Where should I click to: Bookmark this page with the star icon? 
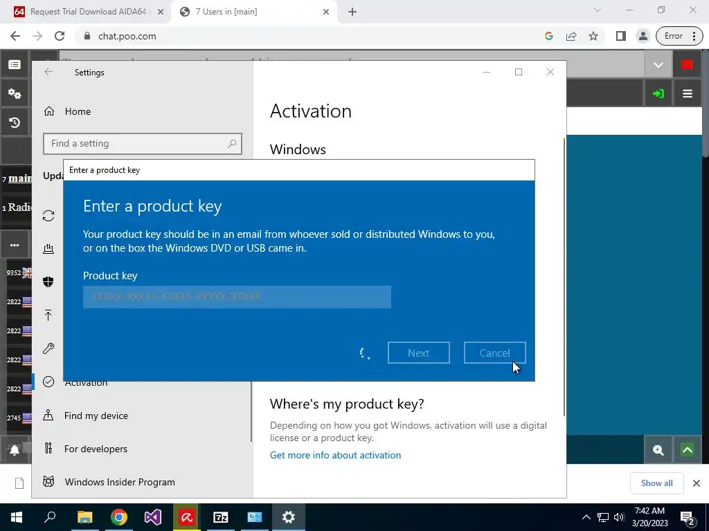593,36
